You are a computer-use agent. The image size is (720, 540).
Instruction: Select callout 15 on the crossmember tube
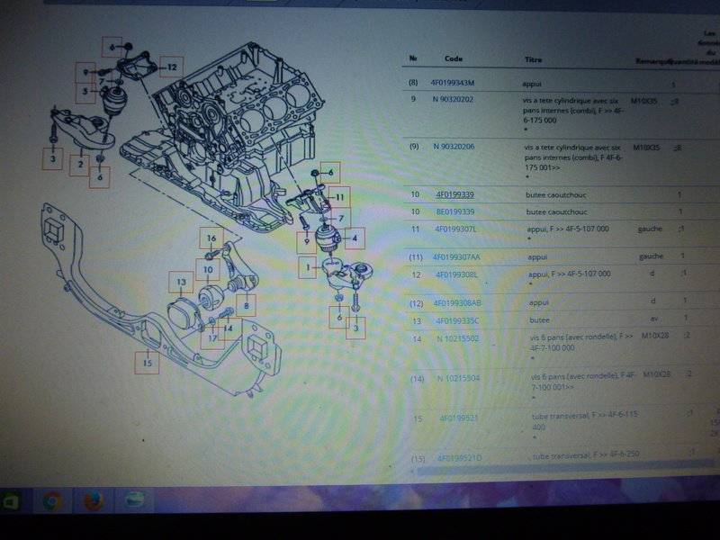[x=147, y=363]
